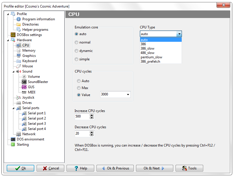Pick 386 from CPU Type list
234x177 pixels.
(161, 44)
